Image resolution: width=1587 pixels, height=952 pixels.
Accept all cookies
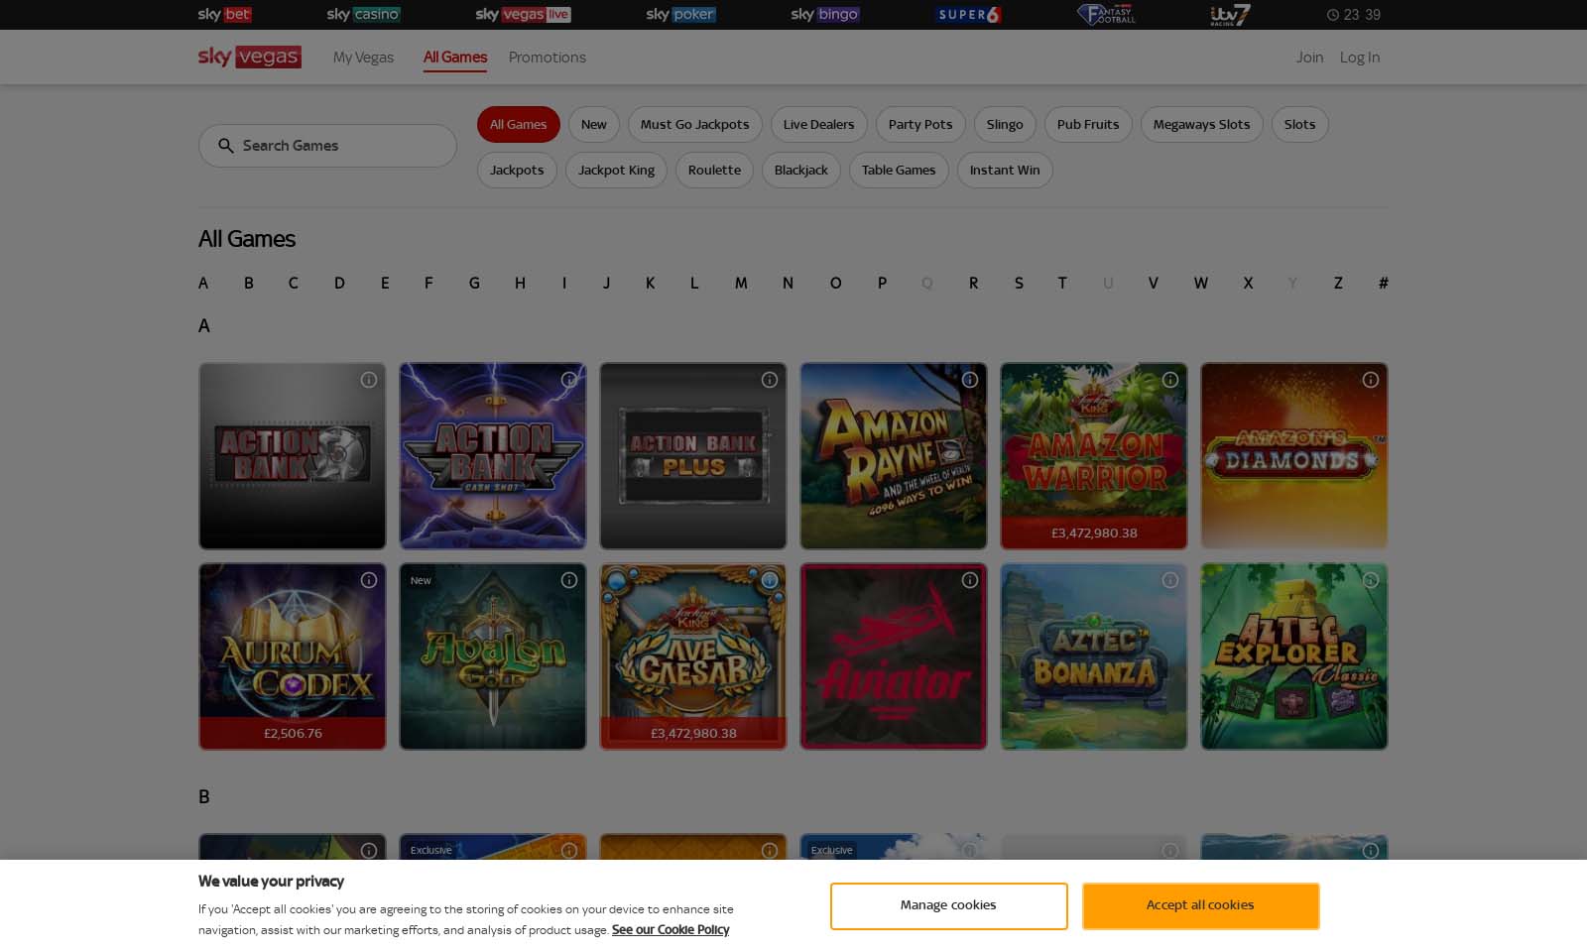click(1200, 904)
